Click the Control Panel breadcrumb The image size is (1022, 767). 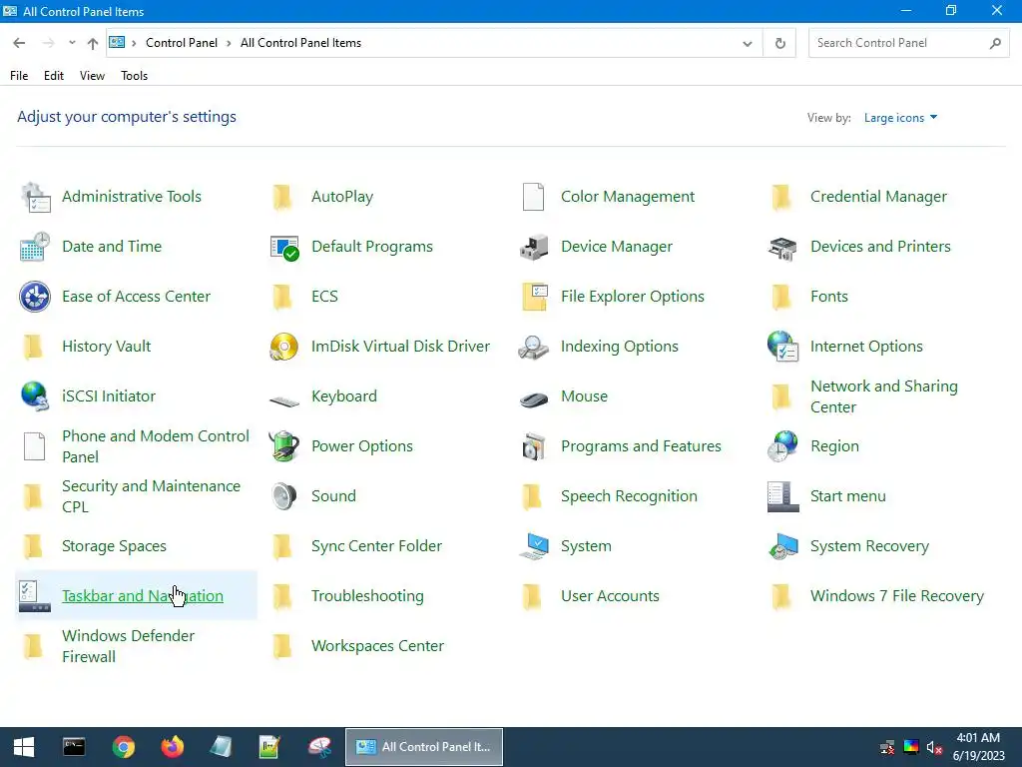(182, 43)
